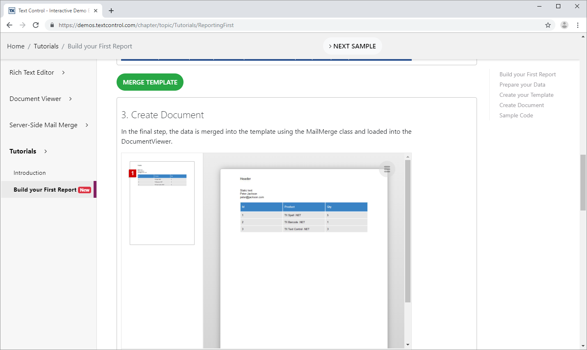Click the page scroll up arrow

(583, 37)
